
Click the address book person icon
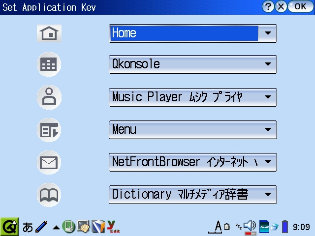tap(49, 97)
